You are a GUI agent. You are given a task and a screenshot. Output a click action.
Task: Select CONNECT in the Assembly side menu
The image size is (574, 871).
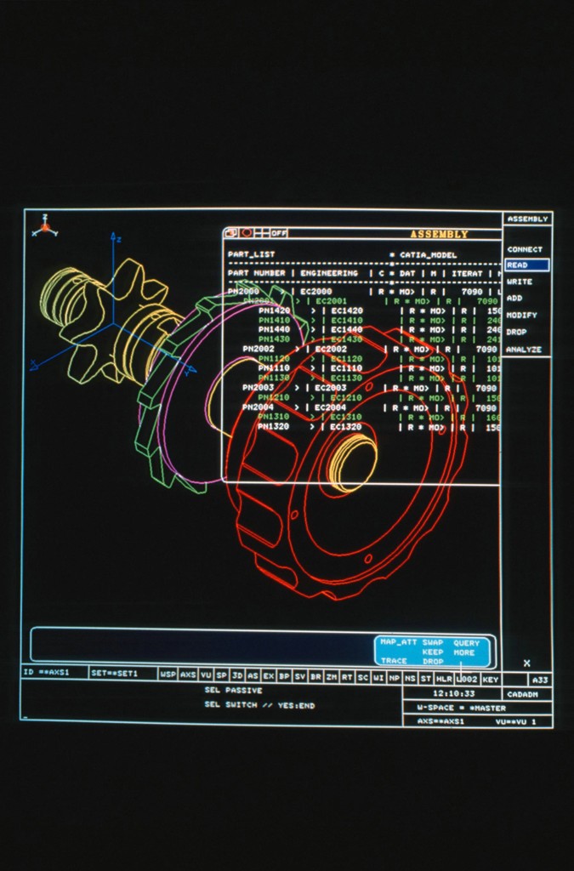tap(525, 249)
